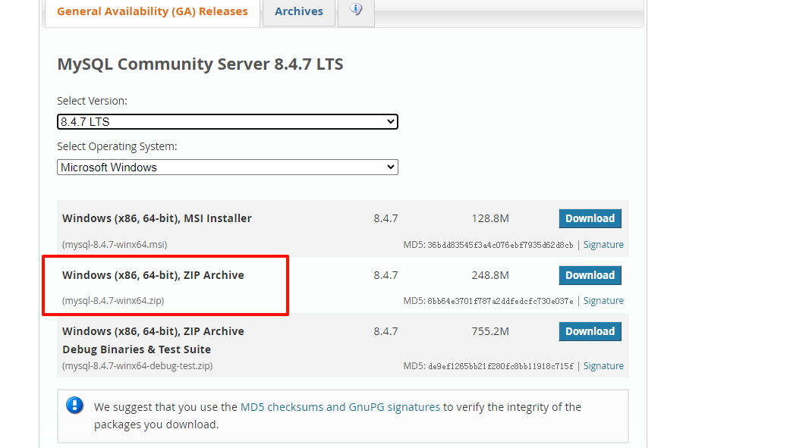Click the MySQL Community Server 8.4.7 LTS heading
793x448 pixels.
(200, 64)
